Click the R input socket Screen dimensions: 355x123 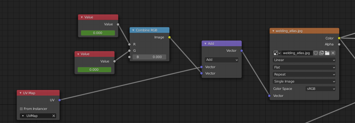point(129,44)
